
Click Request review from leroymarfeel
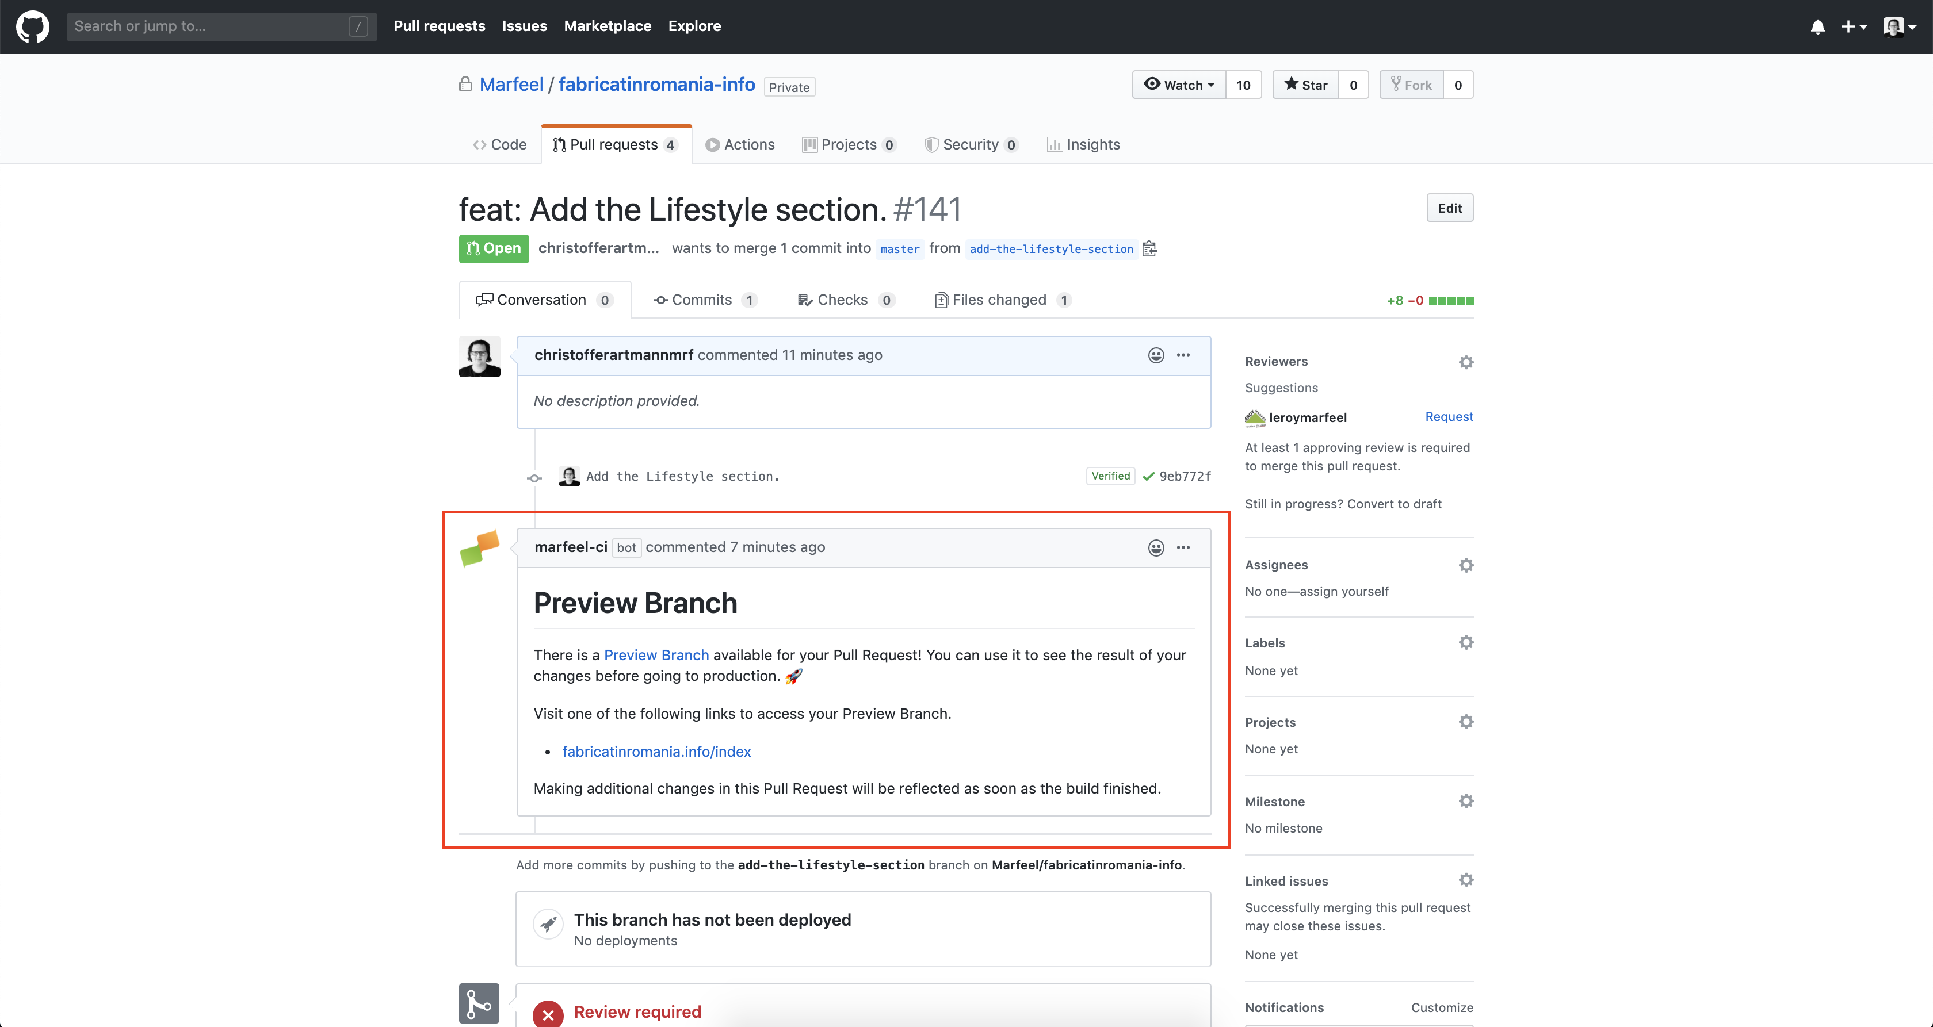point(1450,416)
